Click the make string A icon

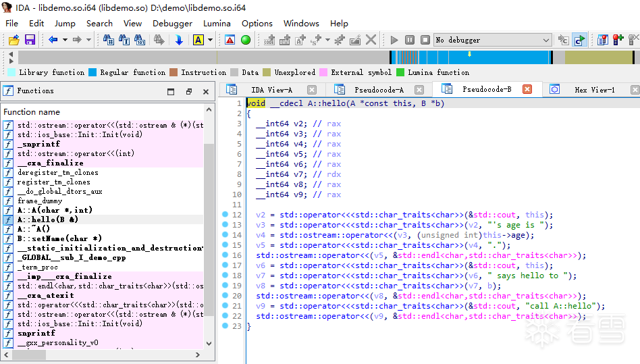(x=300, y=40)
